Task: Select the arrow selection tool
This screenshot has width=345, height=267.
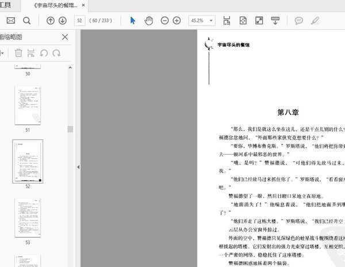Action: pos(133,21)
